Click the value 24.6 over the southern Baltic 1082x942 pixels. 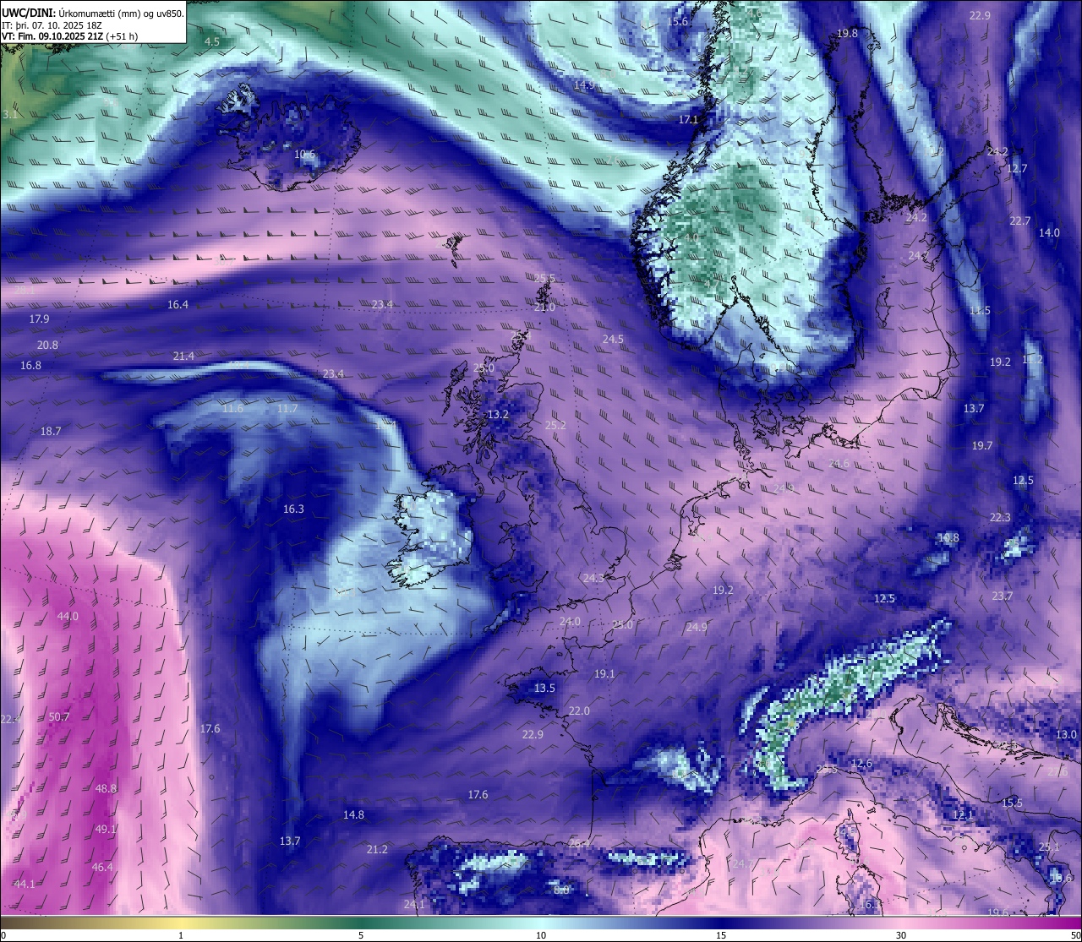[839, 464]
